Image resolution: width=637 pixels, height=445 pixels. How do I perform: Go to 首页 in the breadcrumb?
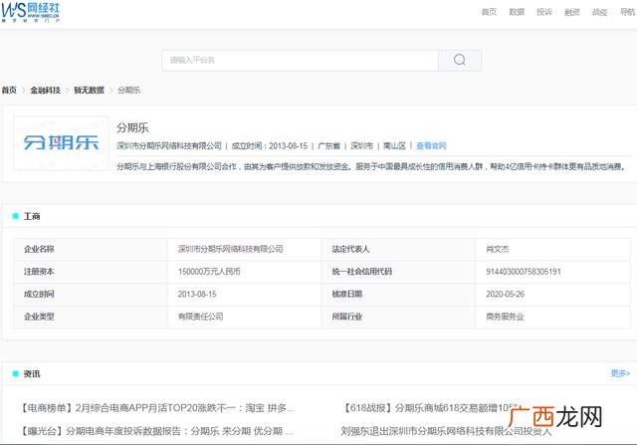(9, 90)
